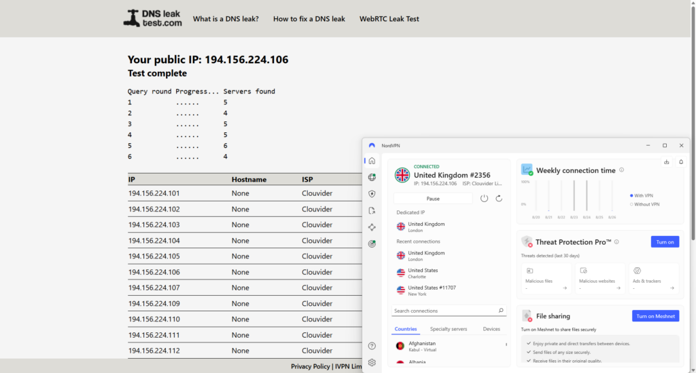Open Malicious websites arrow
The height and width of the screenshot is (373, 696).
(x=619, y=288)
